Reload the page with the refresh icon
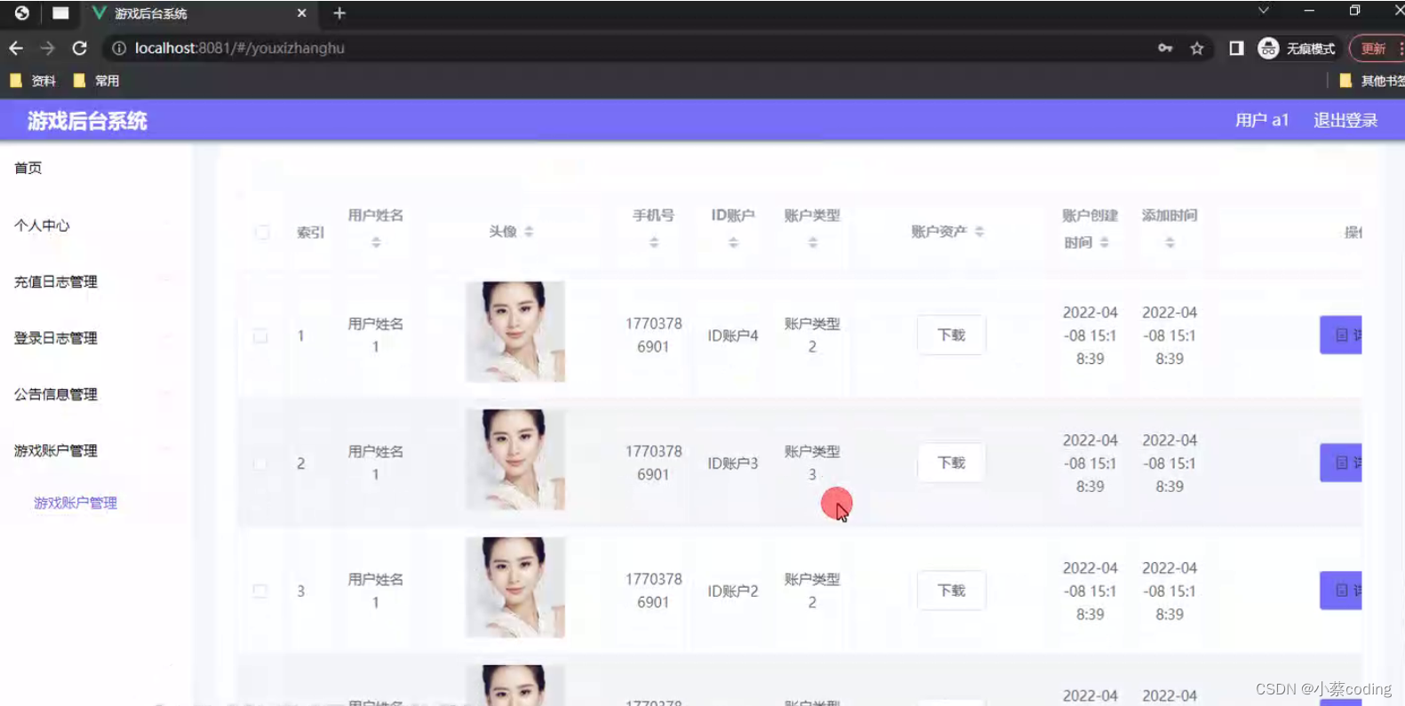This screenshot has width=1405, height=706. click(80, 48)
